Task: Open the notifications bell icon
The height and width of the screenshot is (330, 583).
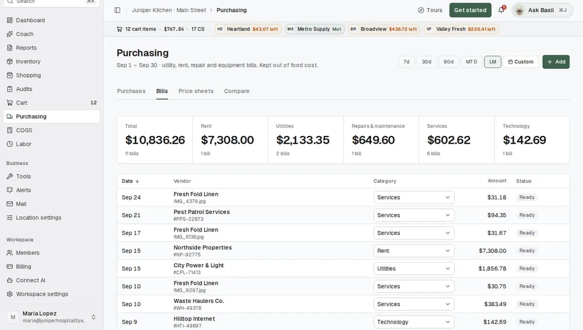Action: pos(501,10)
